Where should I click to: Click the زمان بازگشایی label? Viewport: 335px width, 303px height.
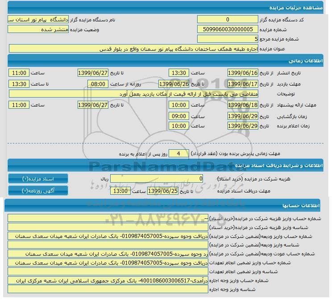[292, 116]
